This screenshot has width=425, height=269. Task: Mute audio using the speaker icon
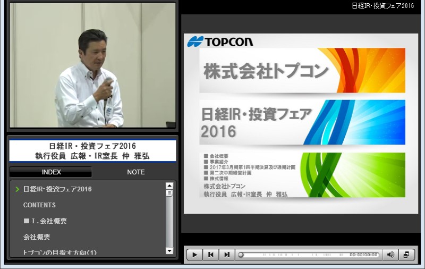[x=390, y=255]
